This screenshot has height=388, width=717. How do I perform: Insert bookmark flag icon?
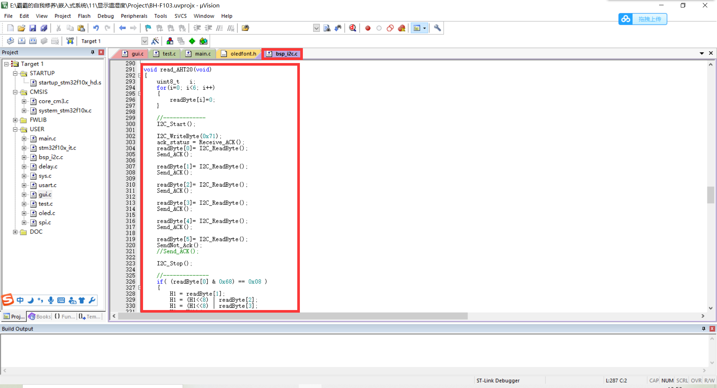tap(148, 28)
